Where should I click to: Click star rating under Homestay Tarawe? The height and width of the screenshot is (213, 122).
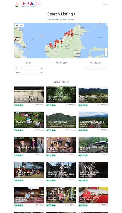pos(51,130)
